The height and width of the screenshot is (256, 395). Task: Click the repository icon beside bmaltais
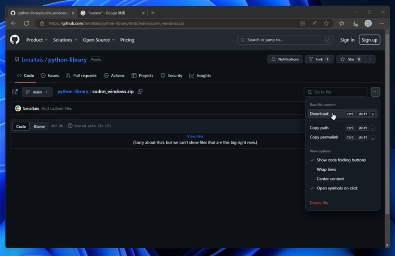17,59
